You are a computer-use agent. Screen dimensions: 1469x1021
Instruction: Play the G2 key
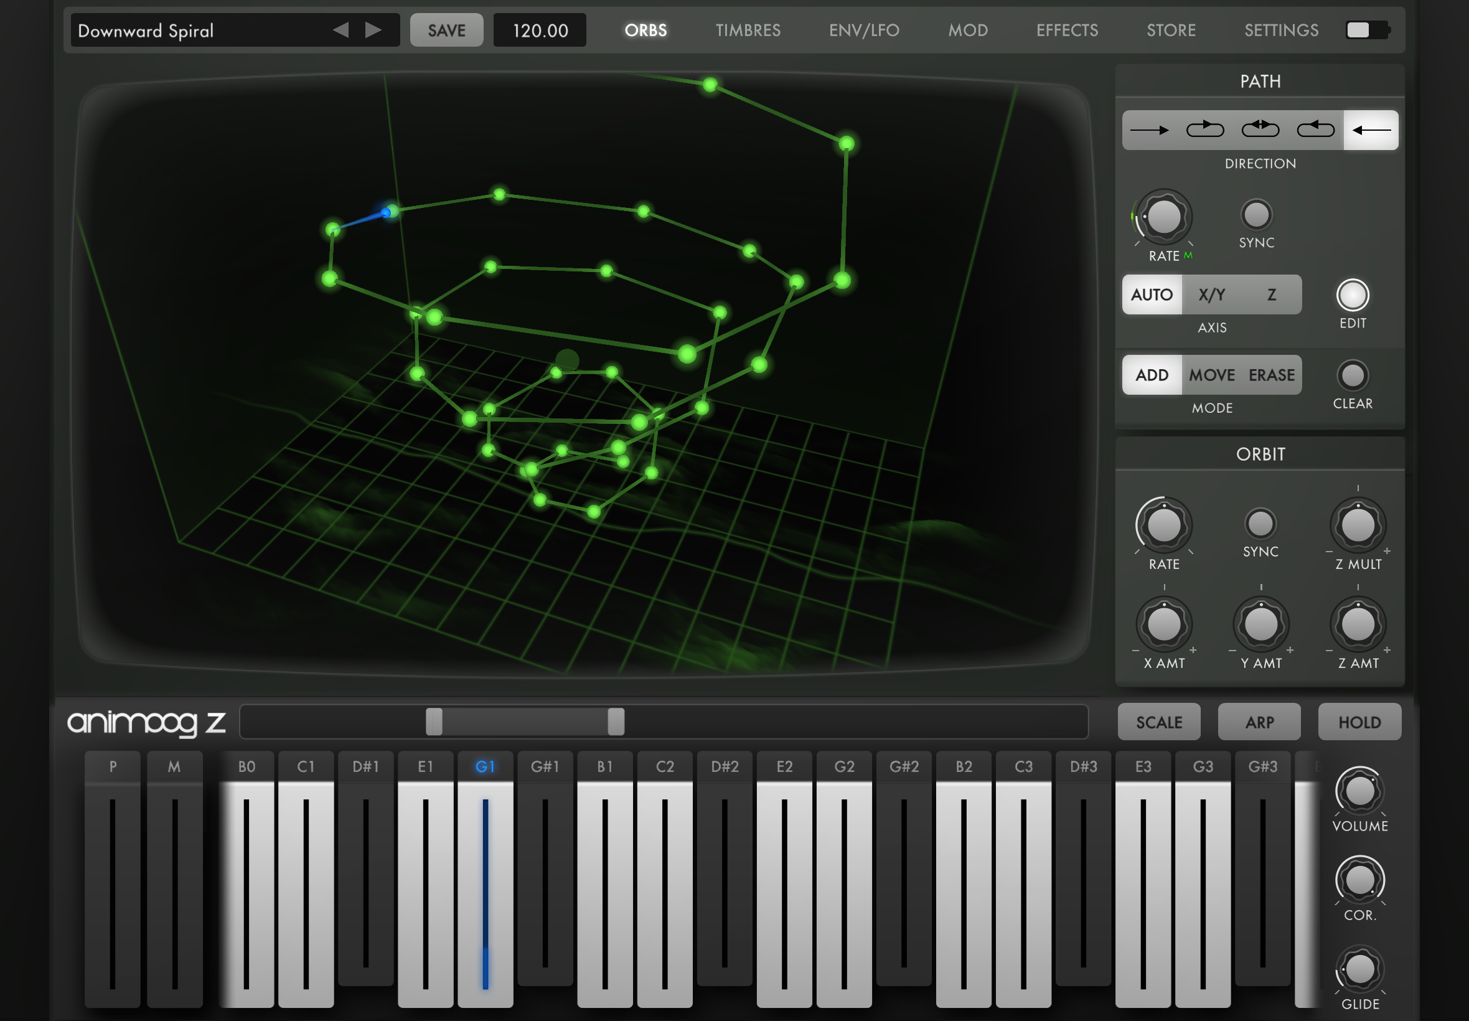pos(844,879)
